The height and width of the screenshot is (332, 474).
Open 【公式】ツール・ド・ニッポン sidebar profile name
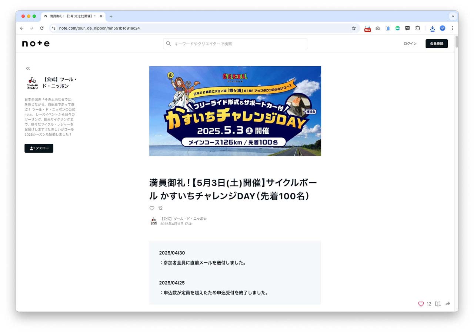tap(60, 83)
